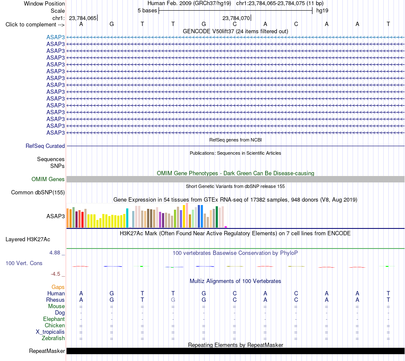
Task: Click the Chicken species label
Action: (55, 325)
